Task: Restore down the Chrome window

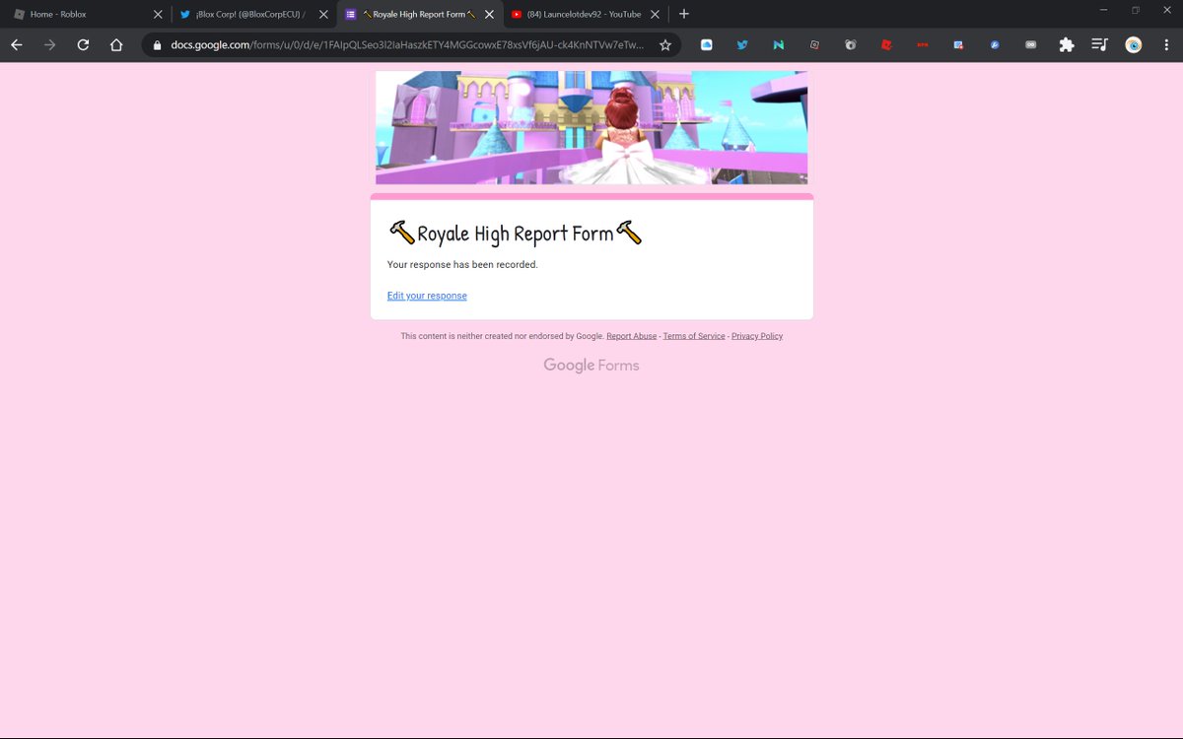Action: (x=1136, y=10)
